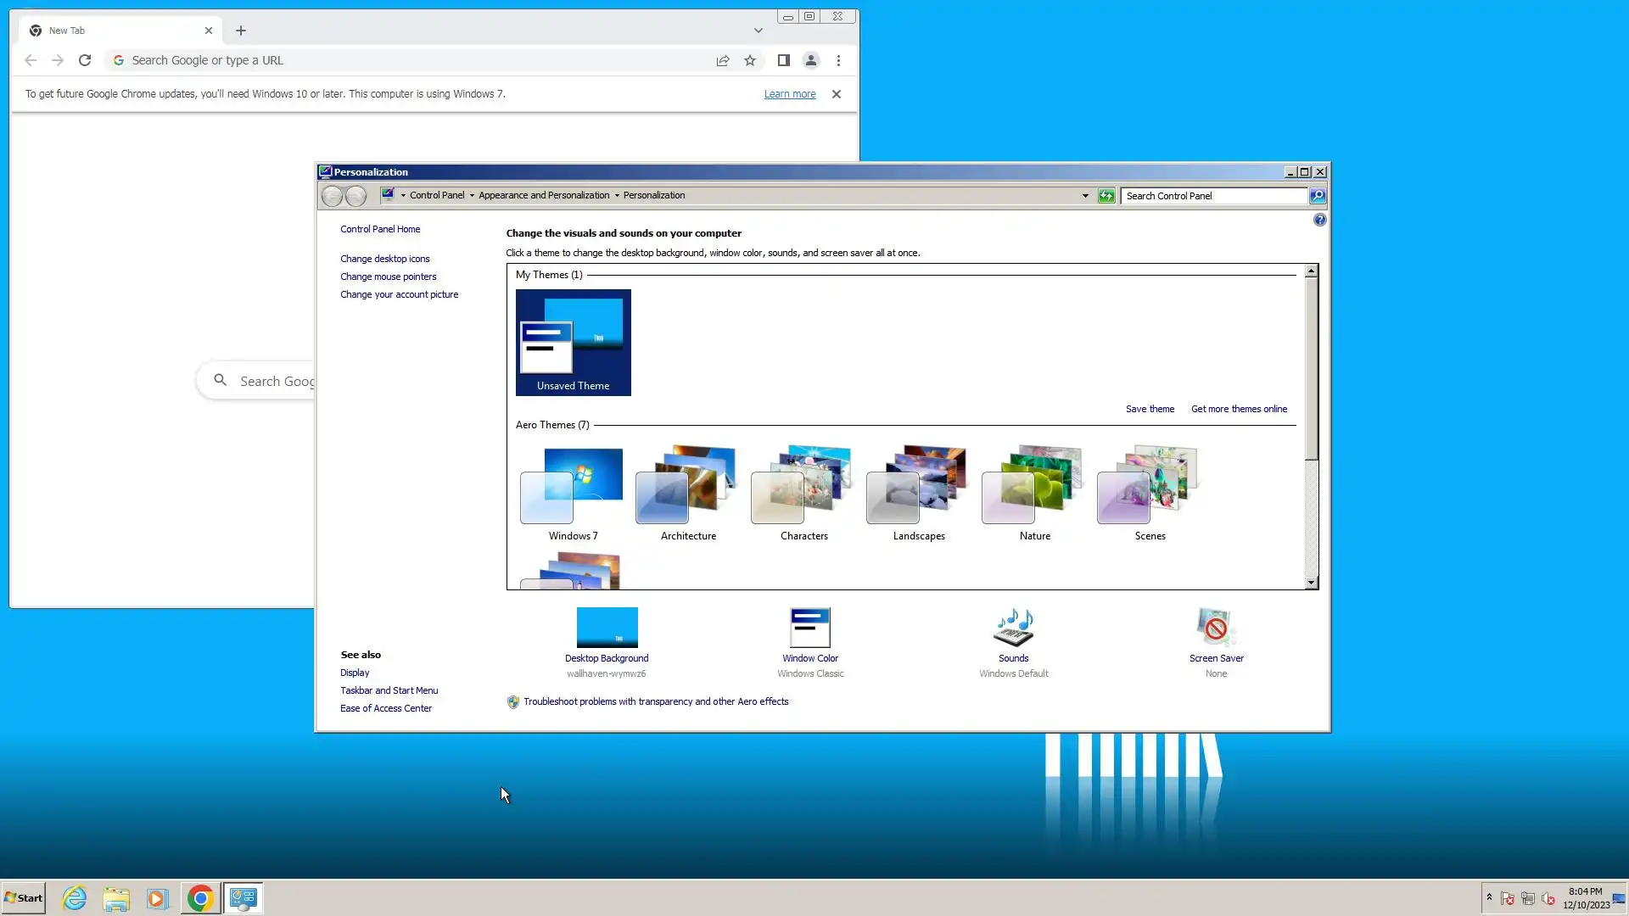Open the Desktop Background settings icon
Image resolution: width=1629 pixels, height=916 pixels.
(x=607, y=628)
